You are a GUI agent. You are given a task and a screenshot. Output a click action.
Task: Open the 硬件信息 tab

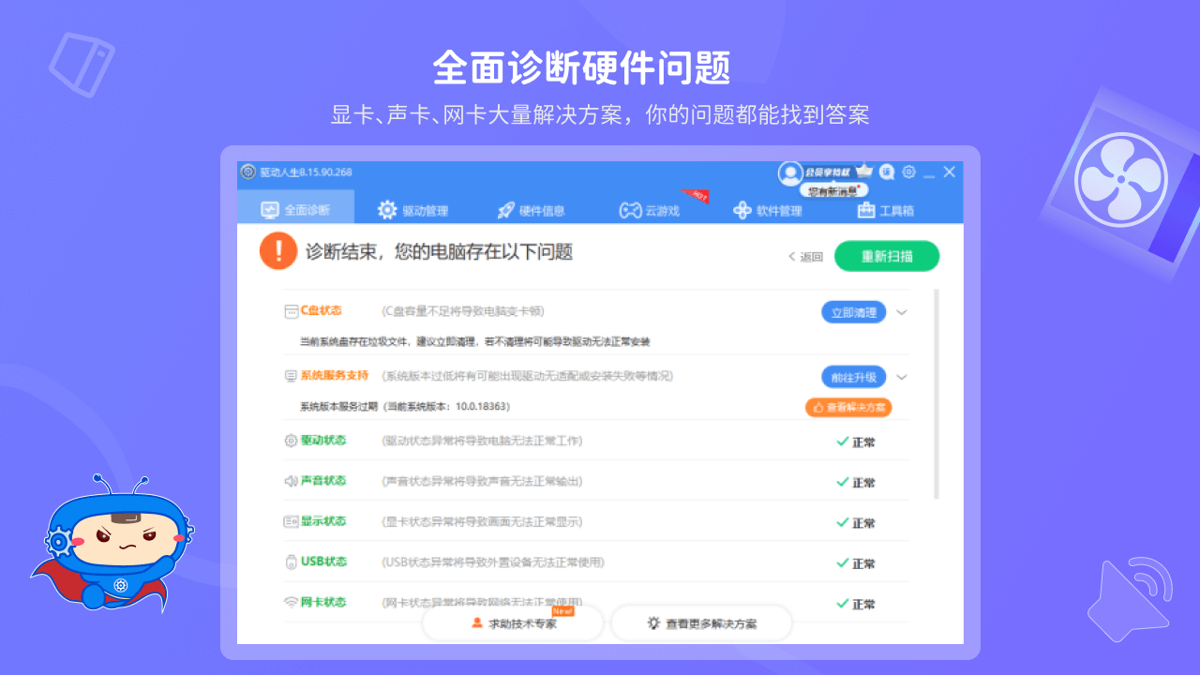point(531,210)
